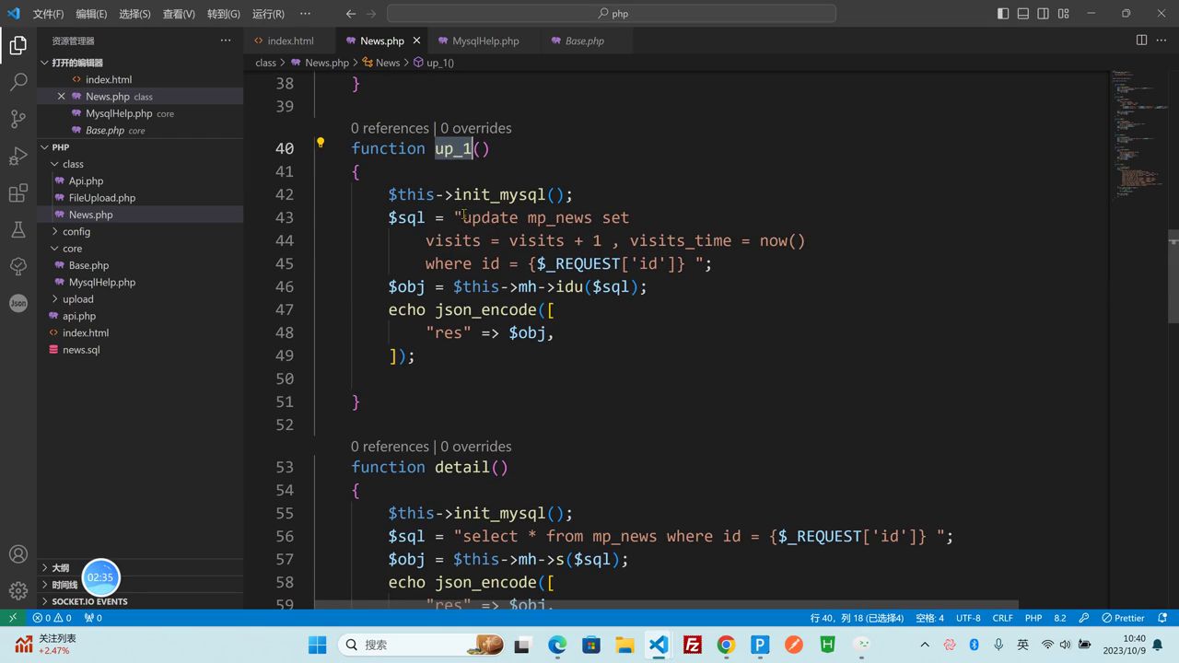Change the UTF-8 file encoding
Image resolution: width=1179 pixels, height=663 pixels.
tap(968, 618)
